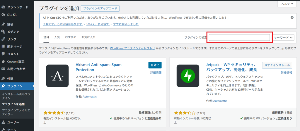Click Akismet's 最終更新: 2か月前 text
This screenshot has width=300, height=131.
click(x=150, y=113)
